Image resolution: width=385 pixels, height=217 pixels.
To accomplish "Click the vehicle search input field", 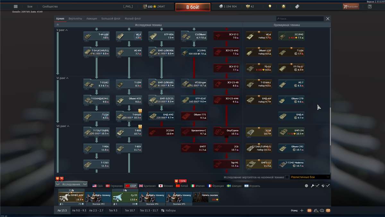I will point(300,19).
